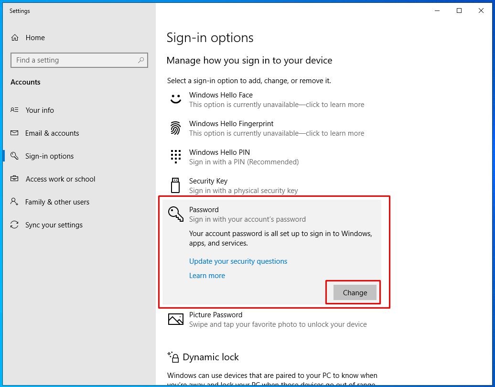Minimize the Settings window

click(437, 11)
